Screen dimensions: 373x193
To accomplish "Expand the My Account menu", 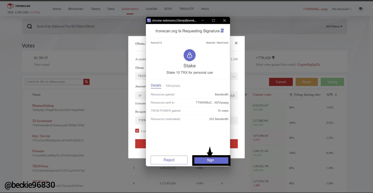I will pos(342,9).
